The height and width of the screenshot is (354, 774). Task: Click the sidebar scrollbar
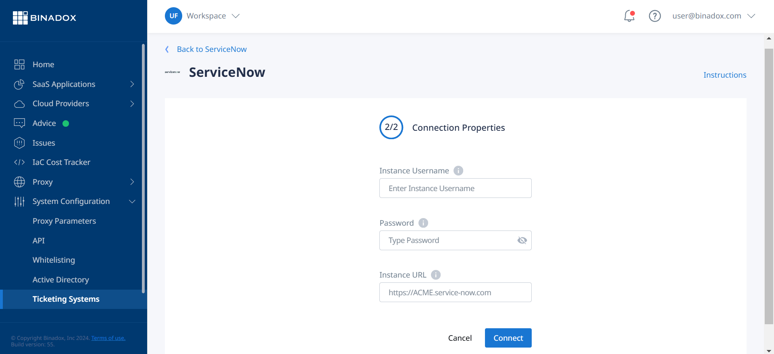point(143,168)
